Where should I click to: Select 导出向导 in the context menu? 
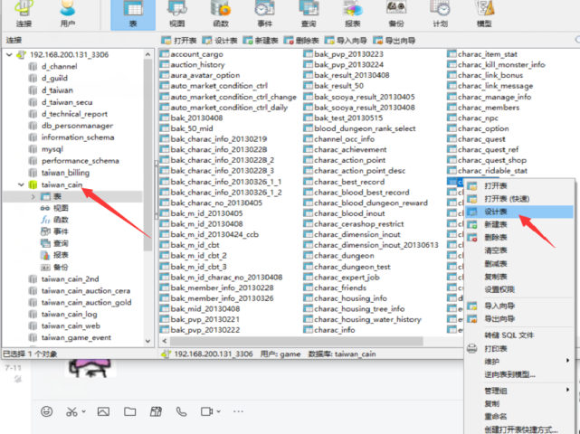[x=499, y=319]
